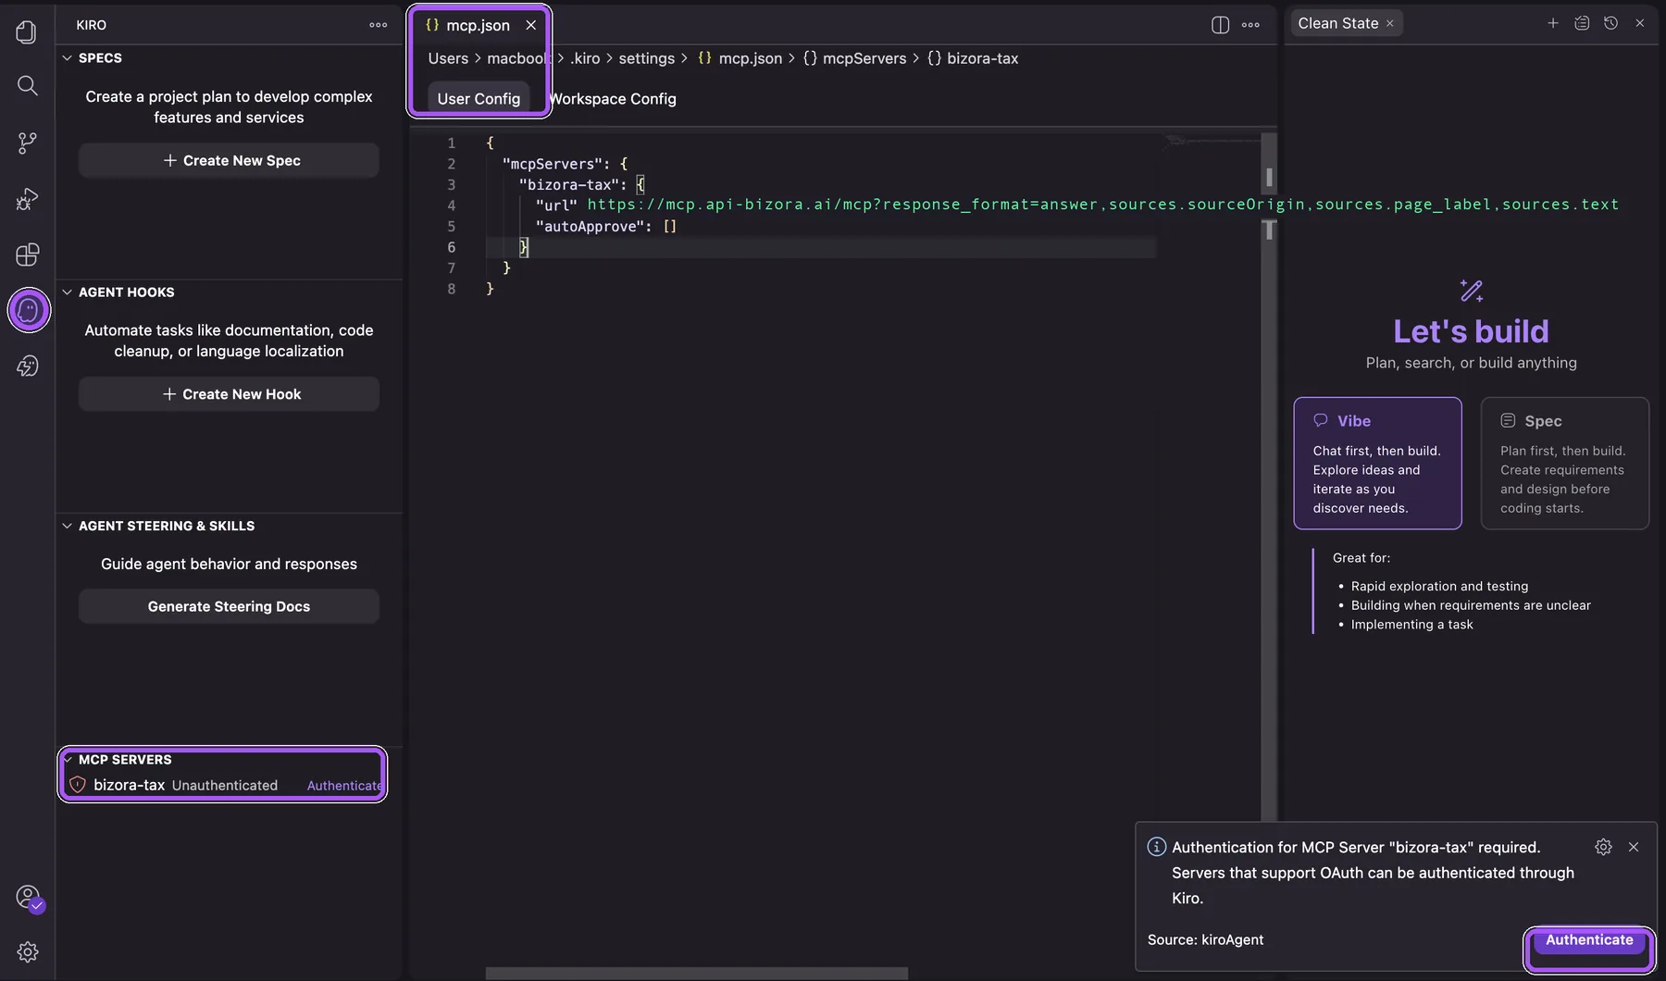Click Source: kiroAgent label
This screenshot has width=1666, height=981.
(x=1205, y=939)
